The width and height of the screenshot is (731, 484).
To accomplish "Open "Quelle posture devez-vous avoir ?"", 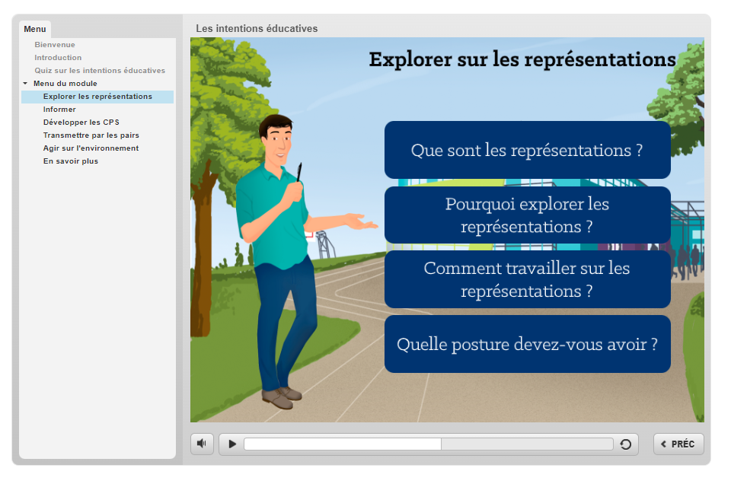I will pos(528,344).
